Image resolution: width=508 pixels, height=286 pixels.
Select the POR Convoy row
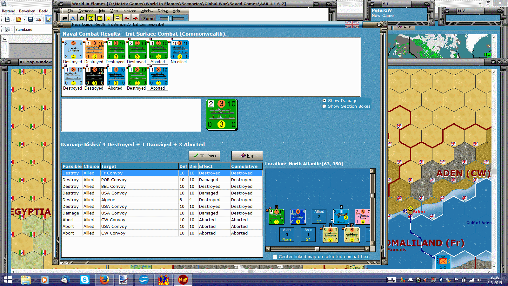click(x=162, y=180)
